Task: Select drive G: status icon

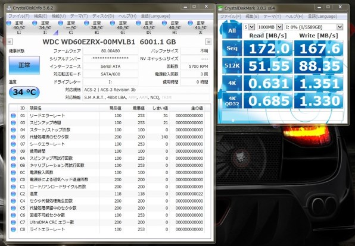Action: pyautogui.click(x=113, y=23)
